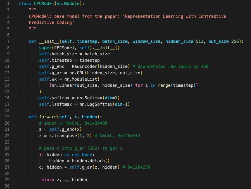Image resolution: width=251 pixels, height=189 pixels.
Task: Click line number 7 in the gutter
Action: click(x=8, y=41)
